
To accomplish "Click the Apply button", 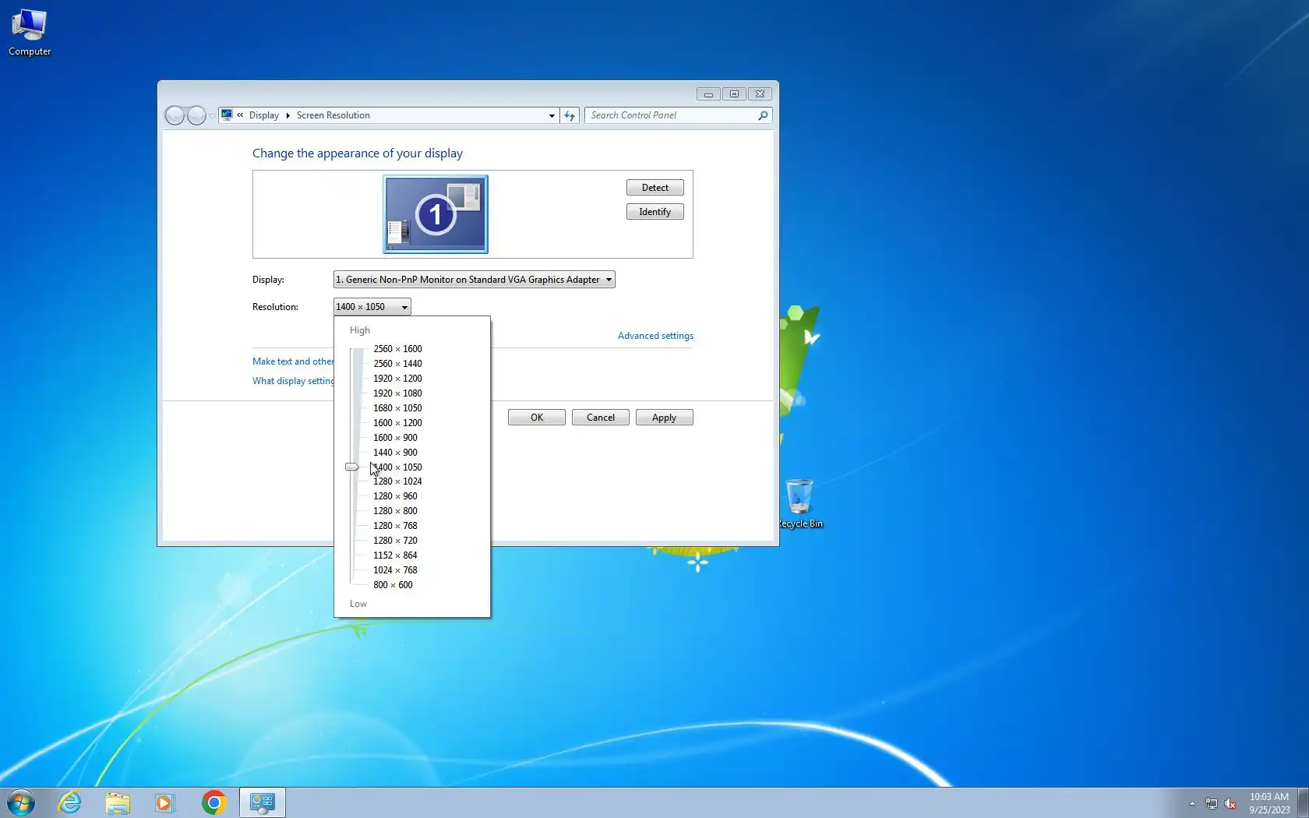I will pos(665,418).
